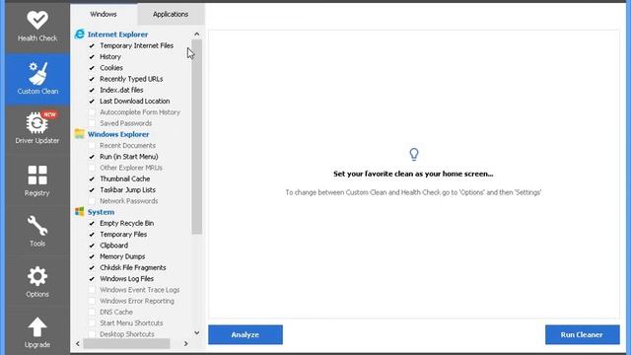Select Custom Clean broom icon

(37, 73)
